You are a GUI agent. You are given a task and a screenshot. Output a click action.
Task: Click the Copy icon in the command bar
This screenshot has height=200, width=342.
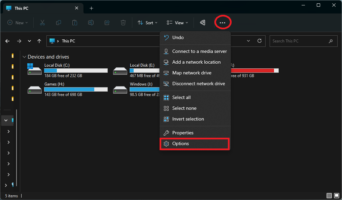[59, 23]
